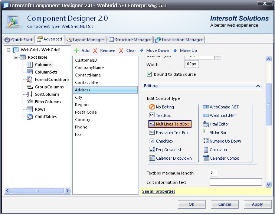Viewport: 275px width, 215px height.
Task: Open the Layout Manager tab
Action: (x=86, y=40)
